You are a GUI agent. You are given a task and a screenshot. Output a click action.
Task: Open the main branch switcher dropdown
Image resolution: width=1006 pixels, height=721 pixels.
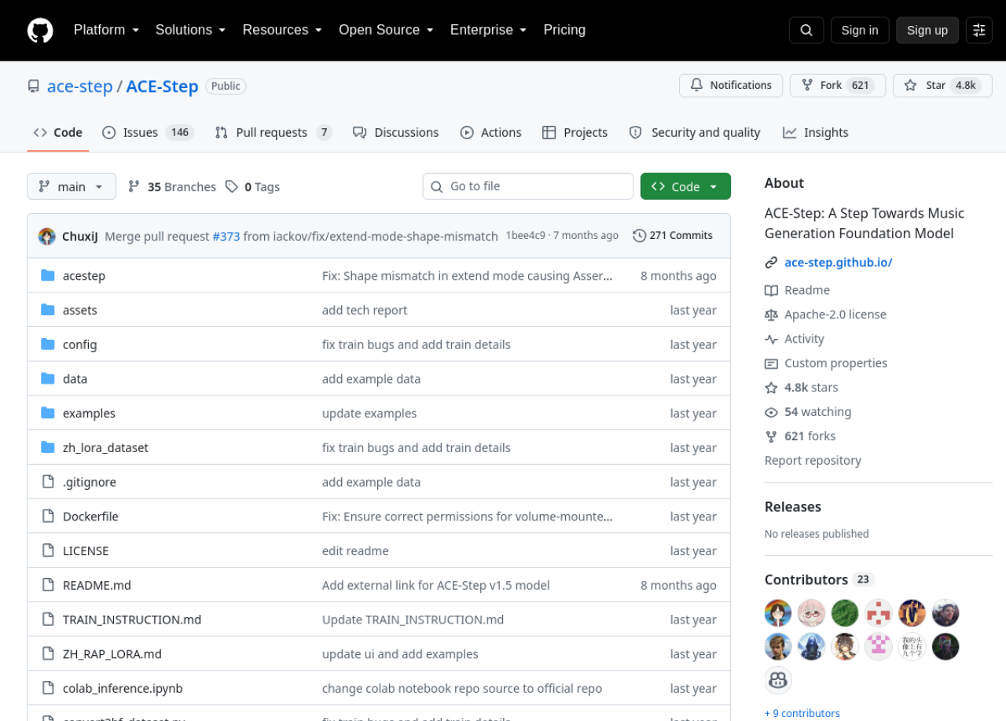click(72, 186)
